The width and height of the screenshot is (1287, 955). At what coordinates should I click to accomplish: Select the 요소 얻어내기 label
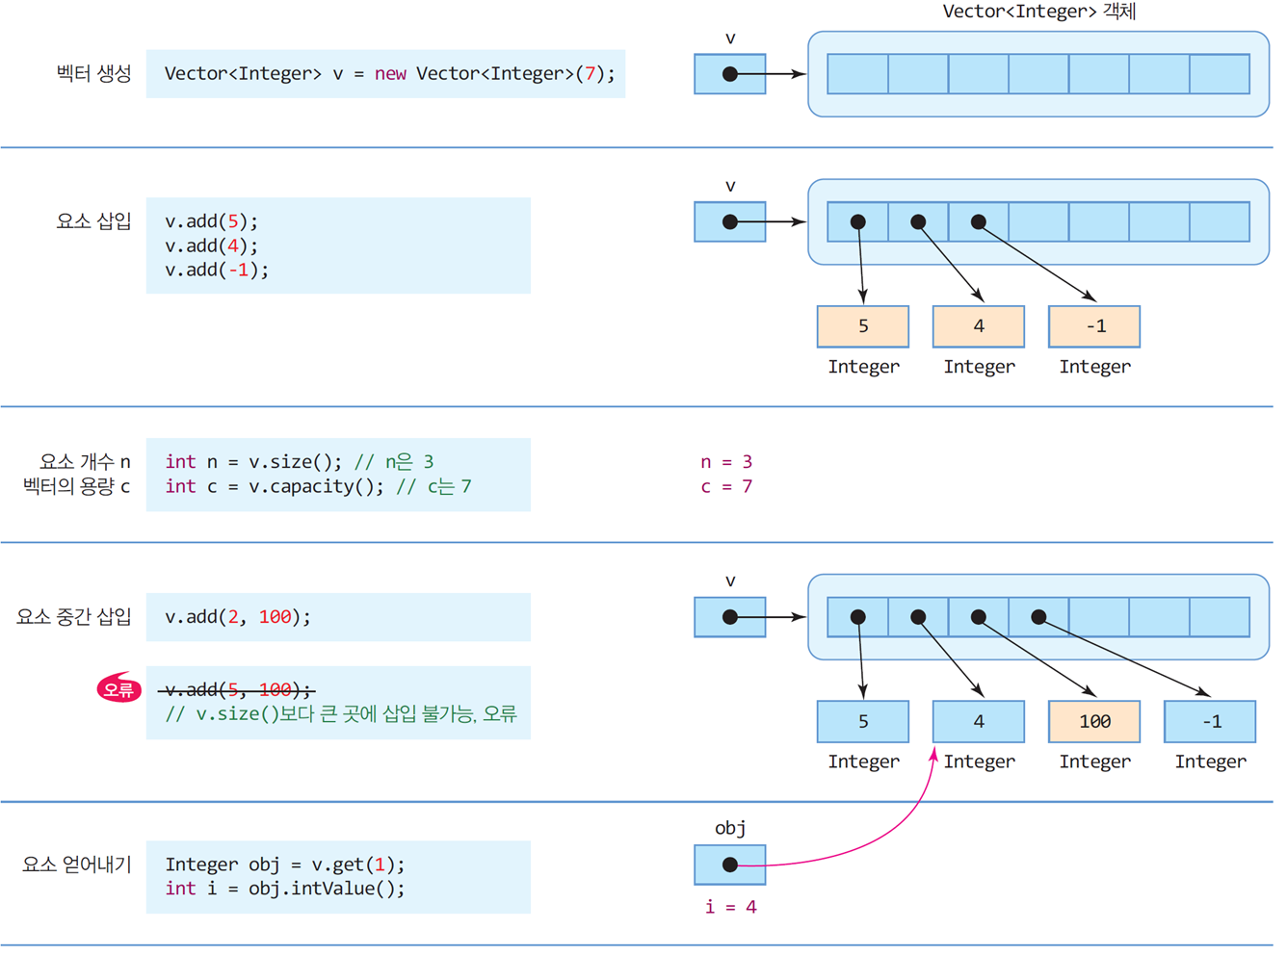point(77,864)
